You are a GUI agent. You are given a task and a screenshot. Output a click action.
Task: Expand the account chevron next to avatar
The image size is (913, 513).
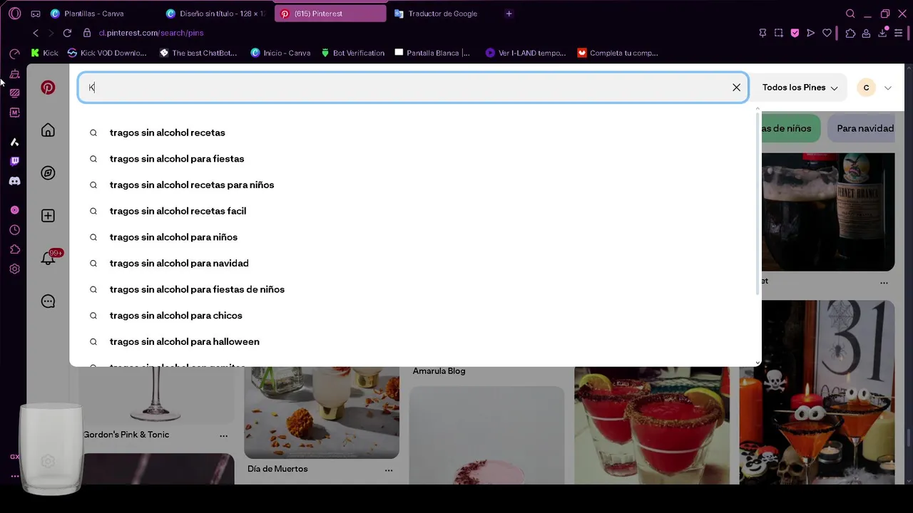point(888,88)
